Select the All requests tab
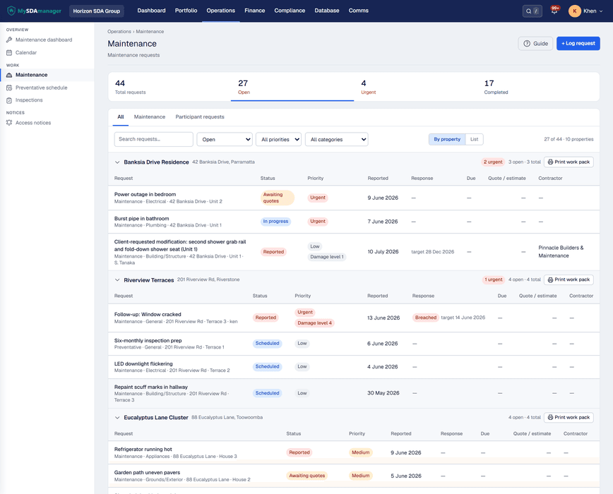 (x=120, y=116)
